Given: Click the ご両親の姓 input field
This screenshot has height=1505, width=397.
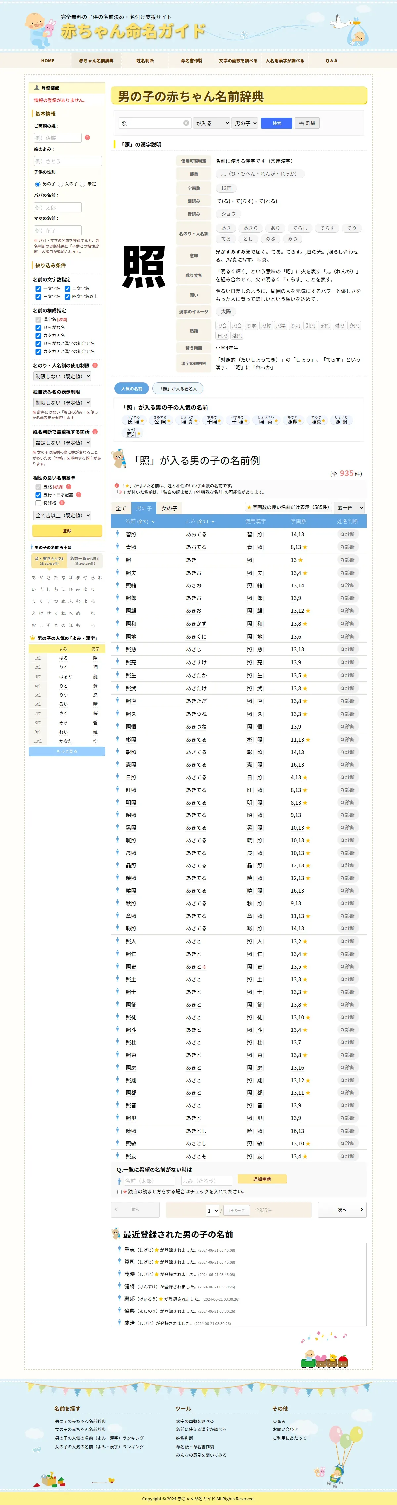Looking at the screenshot, I should point(58,138).
